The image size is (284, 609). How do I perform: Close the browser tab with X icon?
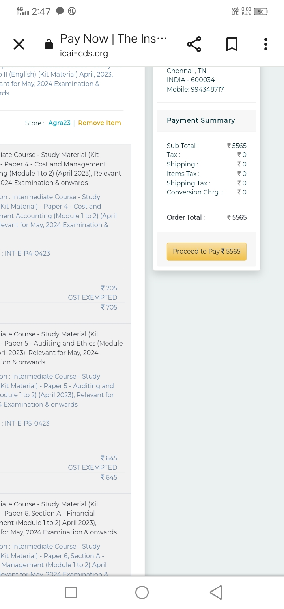(x=19, y=45)
